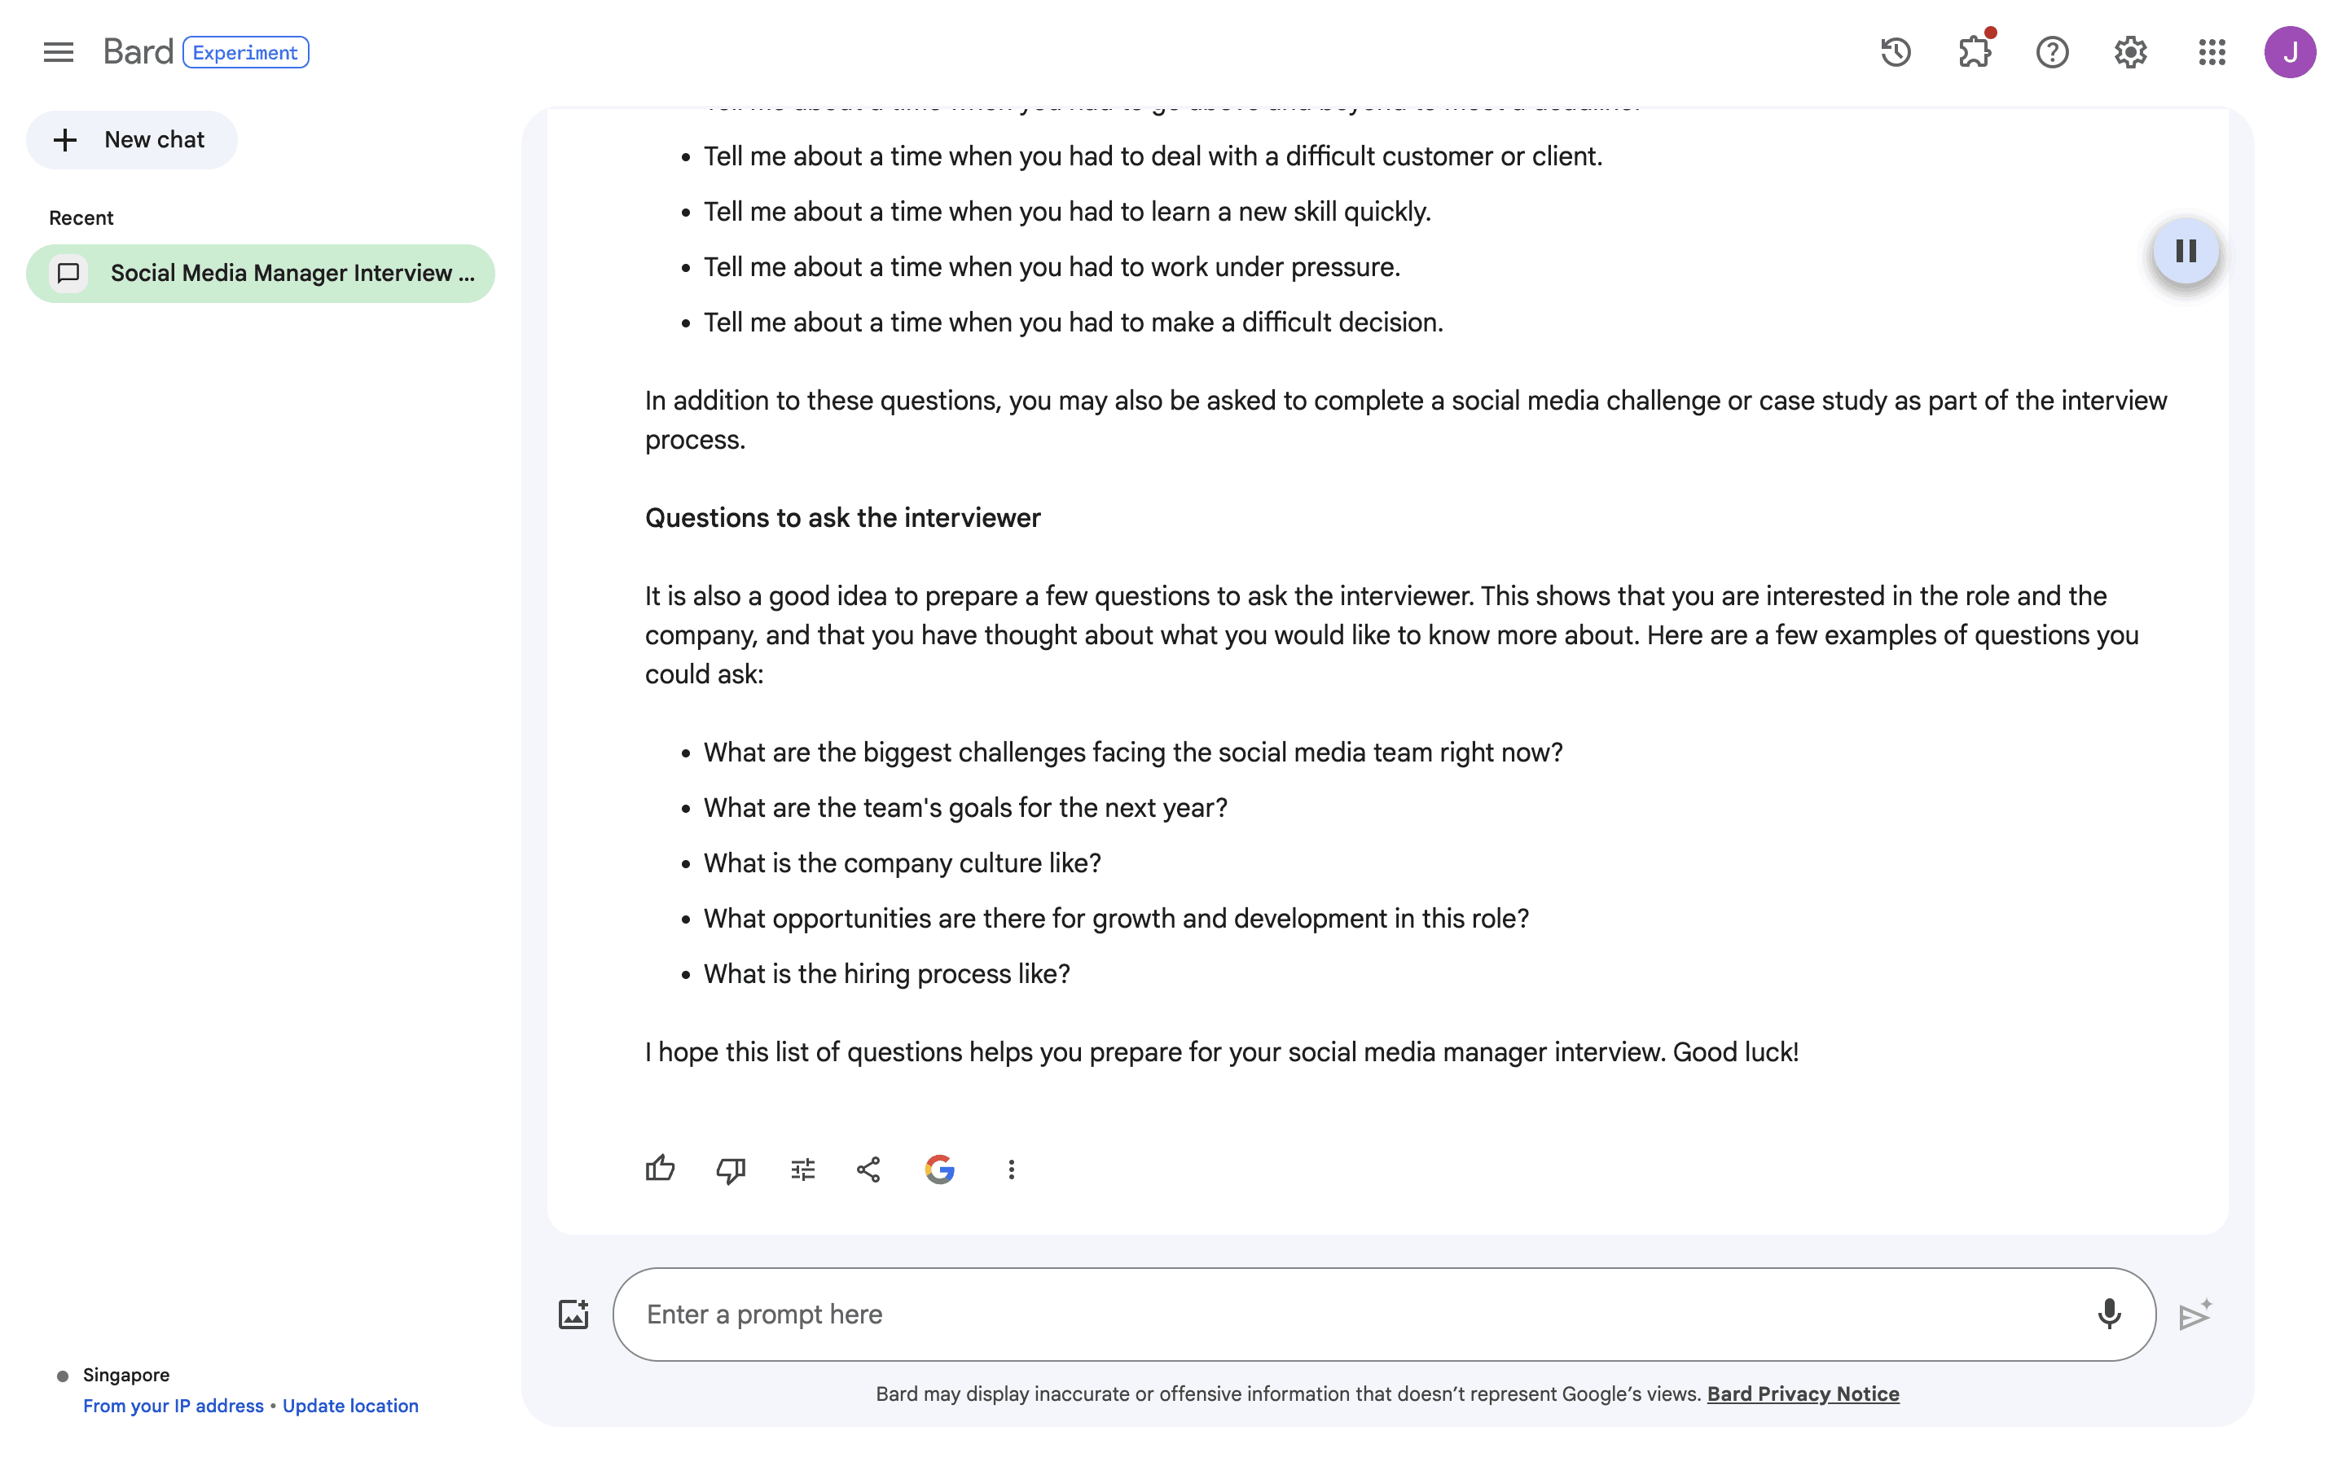This screenshot has width=2346, height=1466.
Task: Open Bard activity history
Action: pos(1896,52)
